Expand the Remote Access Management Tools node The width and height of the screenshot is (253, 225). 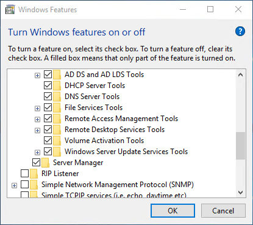(x=37, y=120)
